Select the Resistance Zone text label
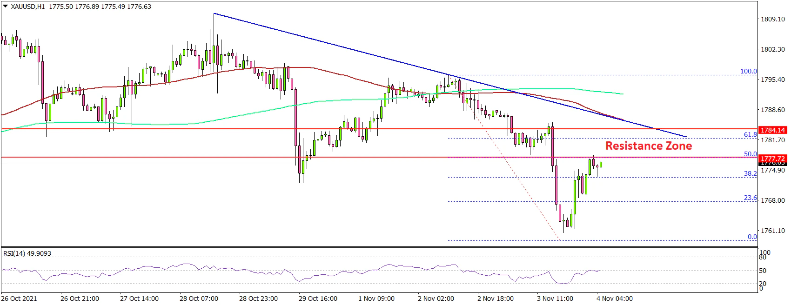The height and width of the screenshot is (305, 791). pos(648,146)
